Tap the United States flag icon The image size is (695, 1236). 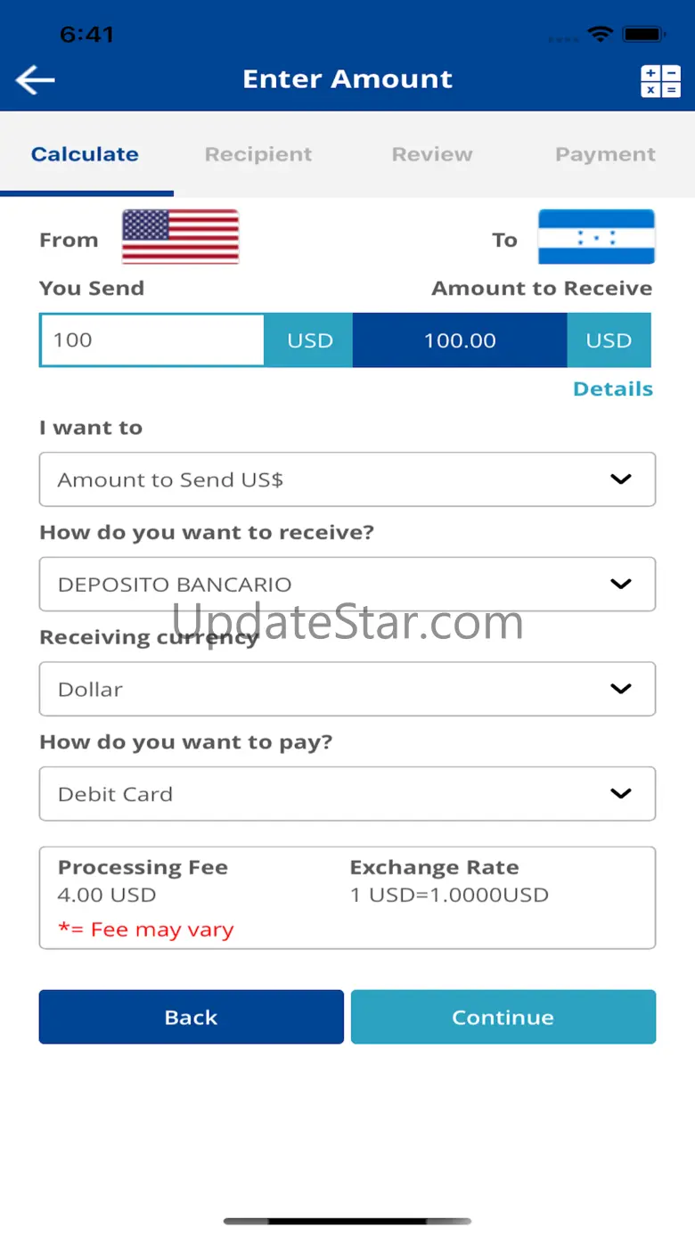[x=180, y=236]
